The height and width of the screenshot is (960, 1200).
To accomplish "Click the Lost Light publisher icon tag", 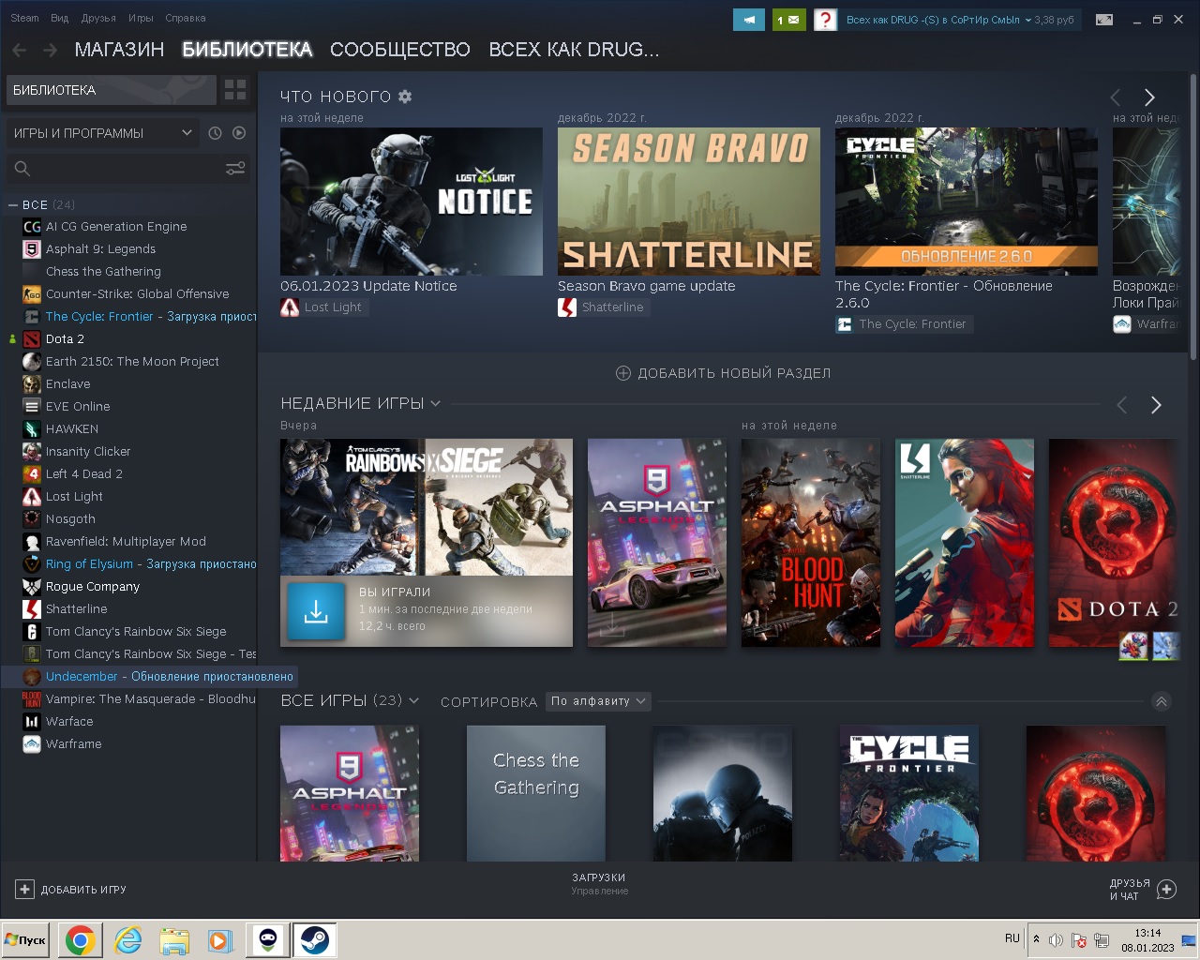I will (x=323, y=307).
